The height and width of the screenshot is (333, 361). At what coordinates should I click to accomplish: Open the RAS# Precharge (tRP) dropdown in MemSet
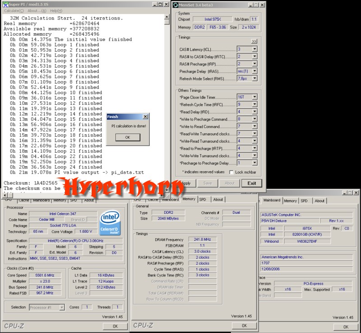pos(255,64)
